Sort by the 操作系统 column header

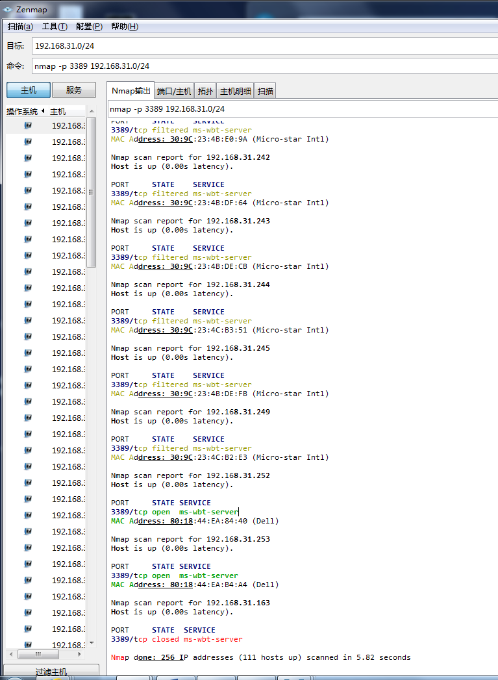pyautogui.click(x=25, y=112)
